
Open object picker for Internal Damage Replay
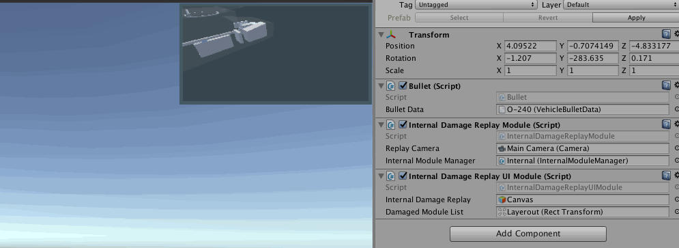[676, 199]
